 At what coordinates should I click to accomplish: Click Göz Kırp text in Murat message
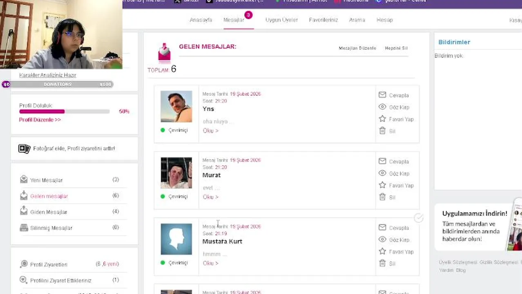click(399, 174)
